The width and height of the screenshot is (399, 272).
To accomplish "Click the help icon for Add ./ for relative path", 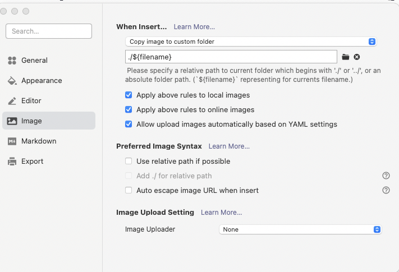I will tap(386, 176).
